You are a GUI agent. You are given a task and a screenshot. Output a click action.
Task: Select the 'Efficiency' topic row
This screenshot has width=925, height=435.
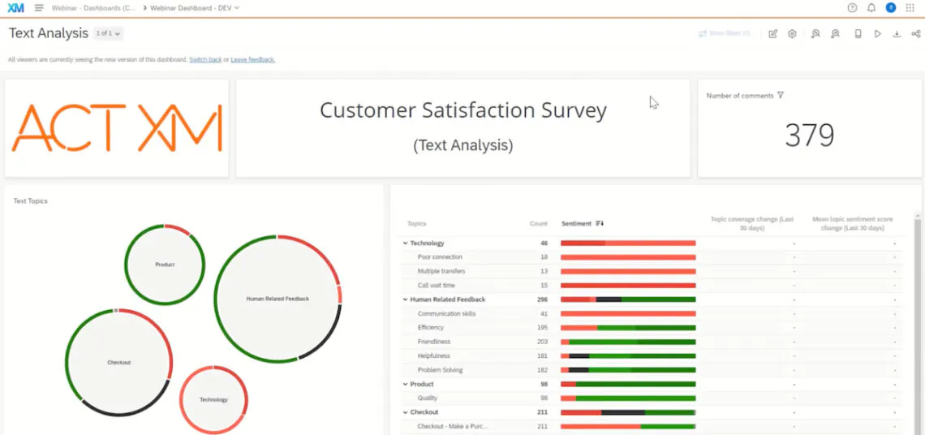tap(652, 328)
